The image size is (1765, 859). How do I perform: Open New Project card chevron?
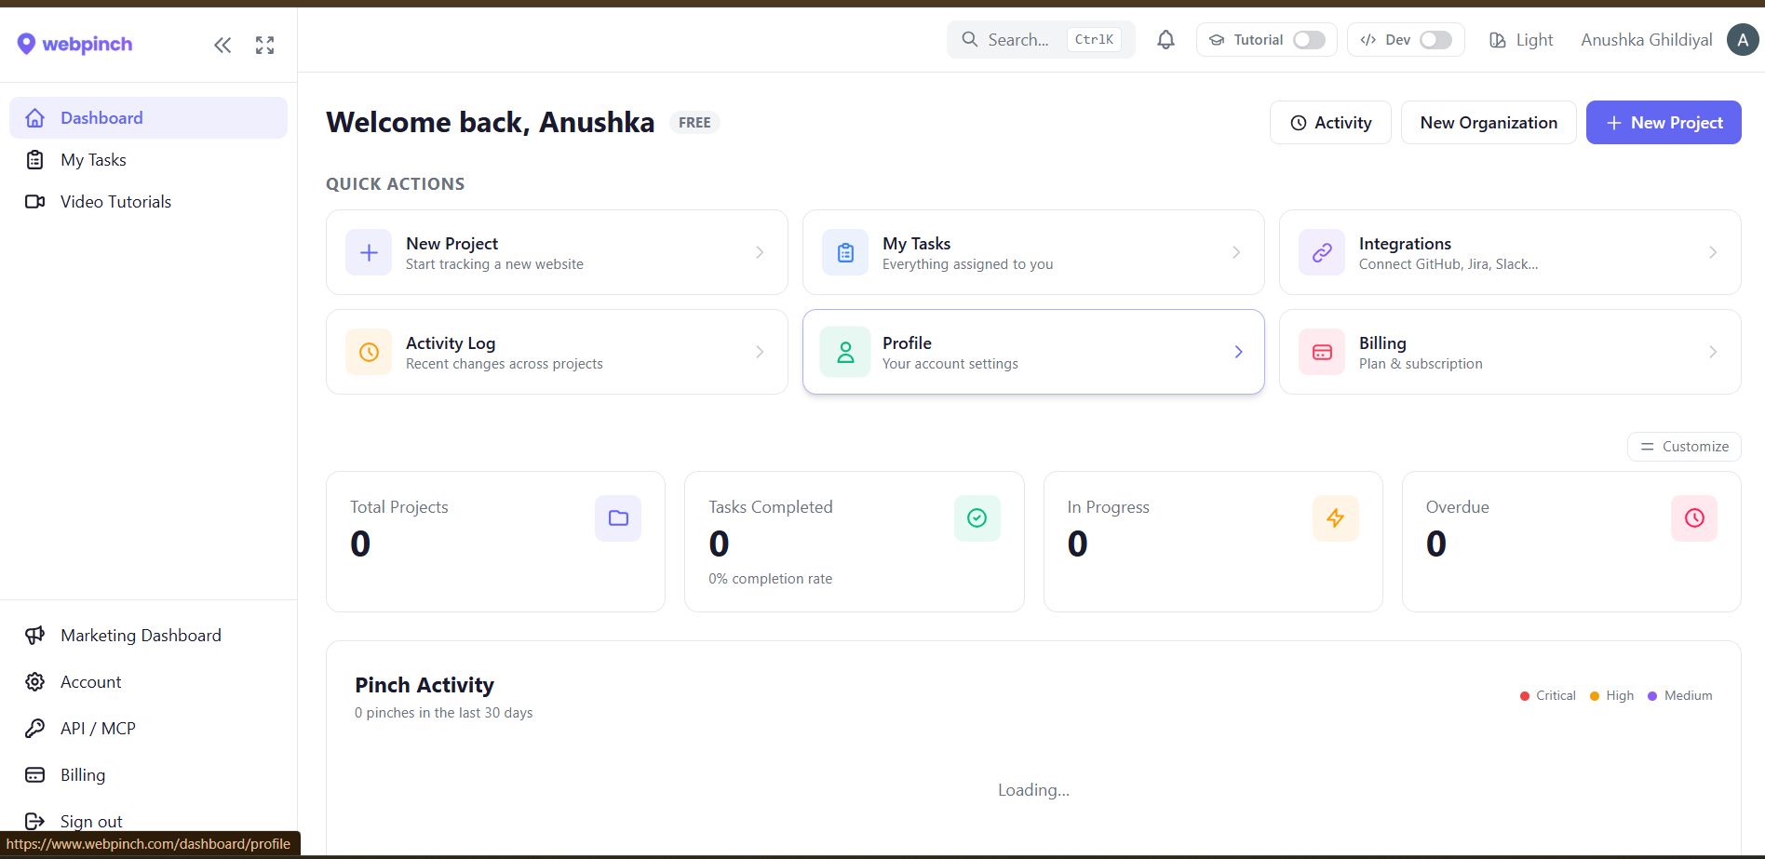(760, 252)
